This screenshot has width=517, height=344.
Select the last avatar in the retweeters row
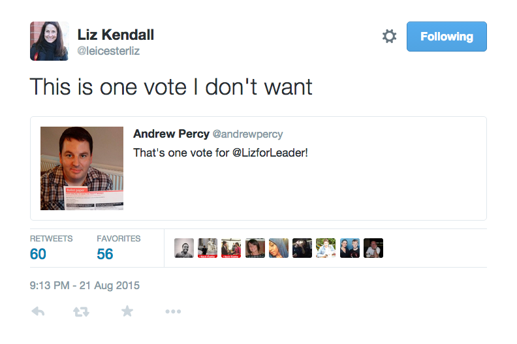tap(373, 248)
